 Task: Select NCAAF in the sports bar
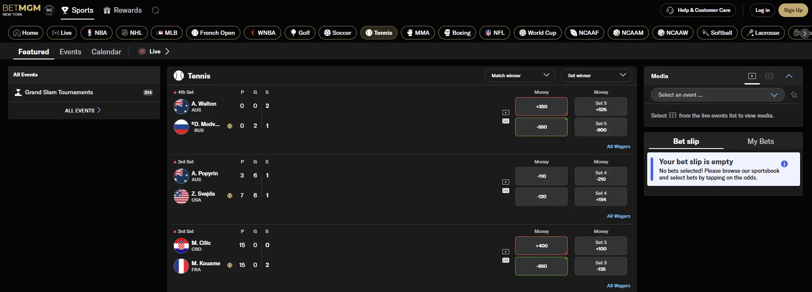[584, 33]
